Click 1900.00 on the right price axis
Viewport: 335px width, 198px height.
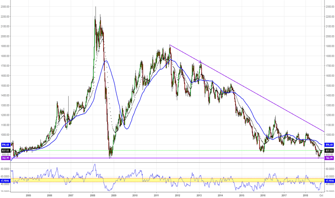[x=330, y=46]
